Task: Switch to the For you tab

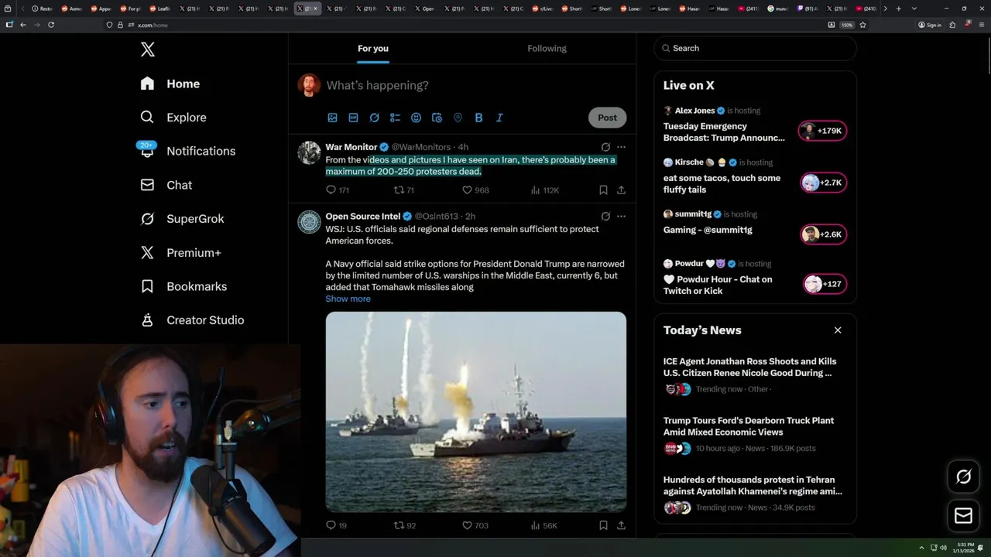Action: pyautogui.click(x=373, y=48)
